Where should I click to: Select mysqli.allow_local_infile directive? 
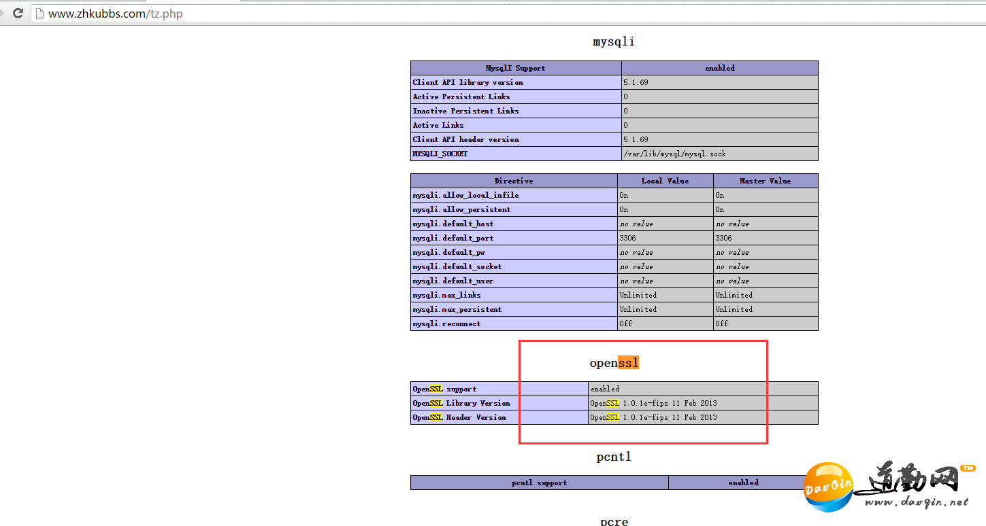point(466,195)
